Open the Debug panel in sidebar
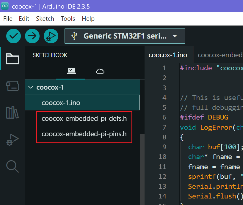Screen dimensions: 243x205 (12, 139)
